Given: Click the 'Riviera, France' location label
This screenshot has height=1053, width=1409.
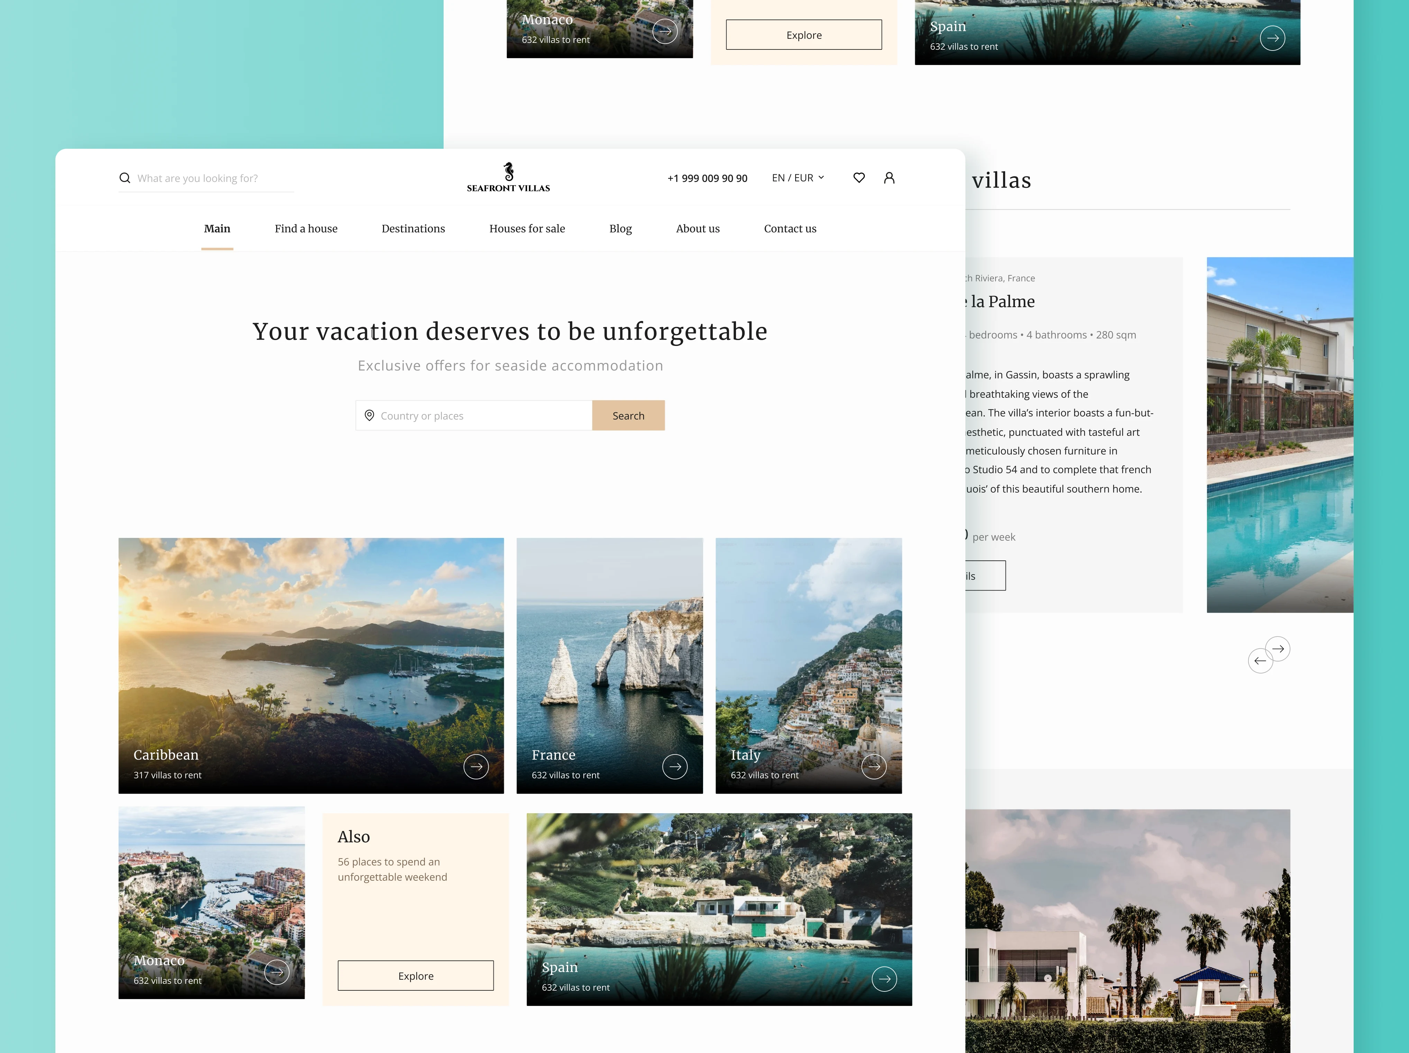Looking at the screenshot, I should tap(1005, 278).
